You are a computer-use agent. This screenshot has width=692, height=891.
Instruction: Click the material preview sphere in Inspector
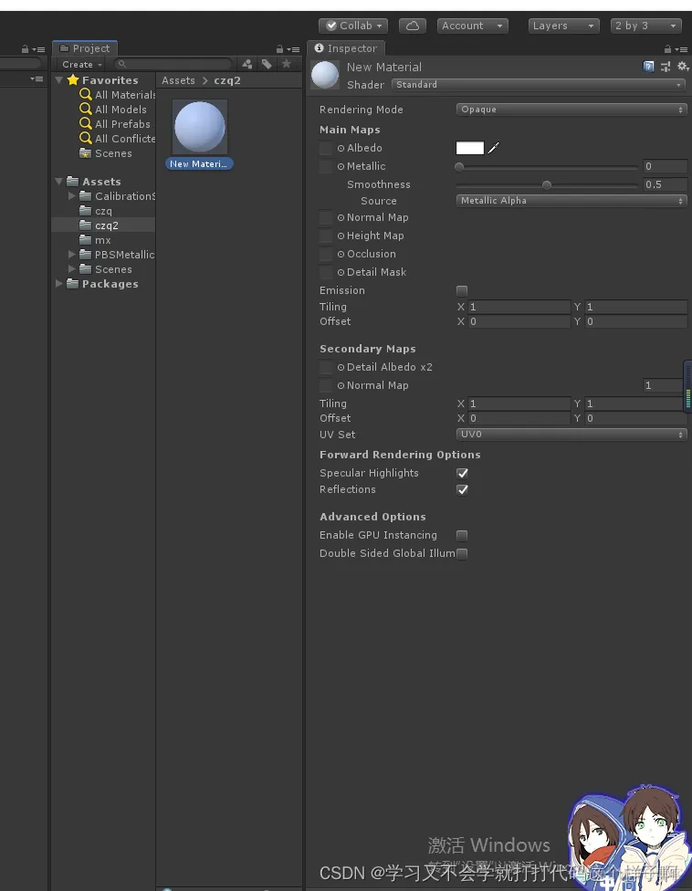325,75
